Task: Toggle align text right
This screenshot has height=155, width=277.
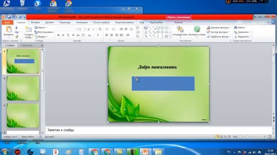Action: pyautogui.click(x=116, y=35)
